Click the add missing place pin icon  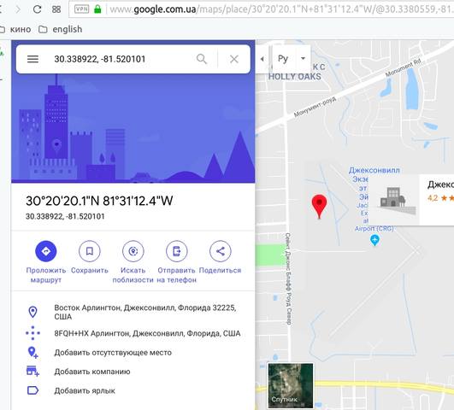click(x=32, y=353)
